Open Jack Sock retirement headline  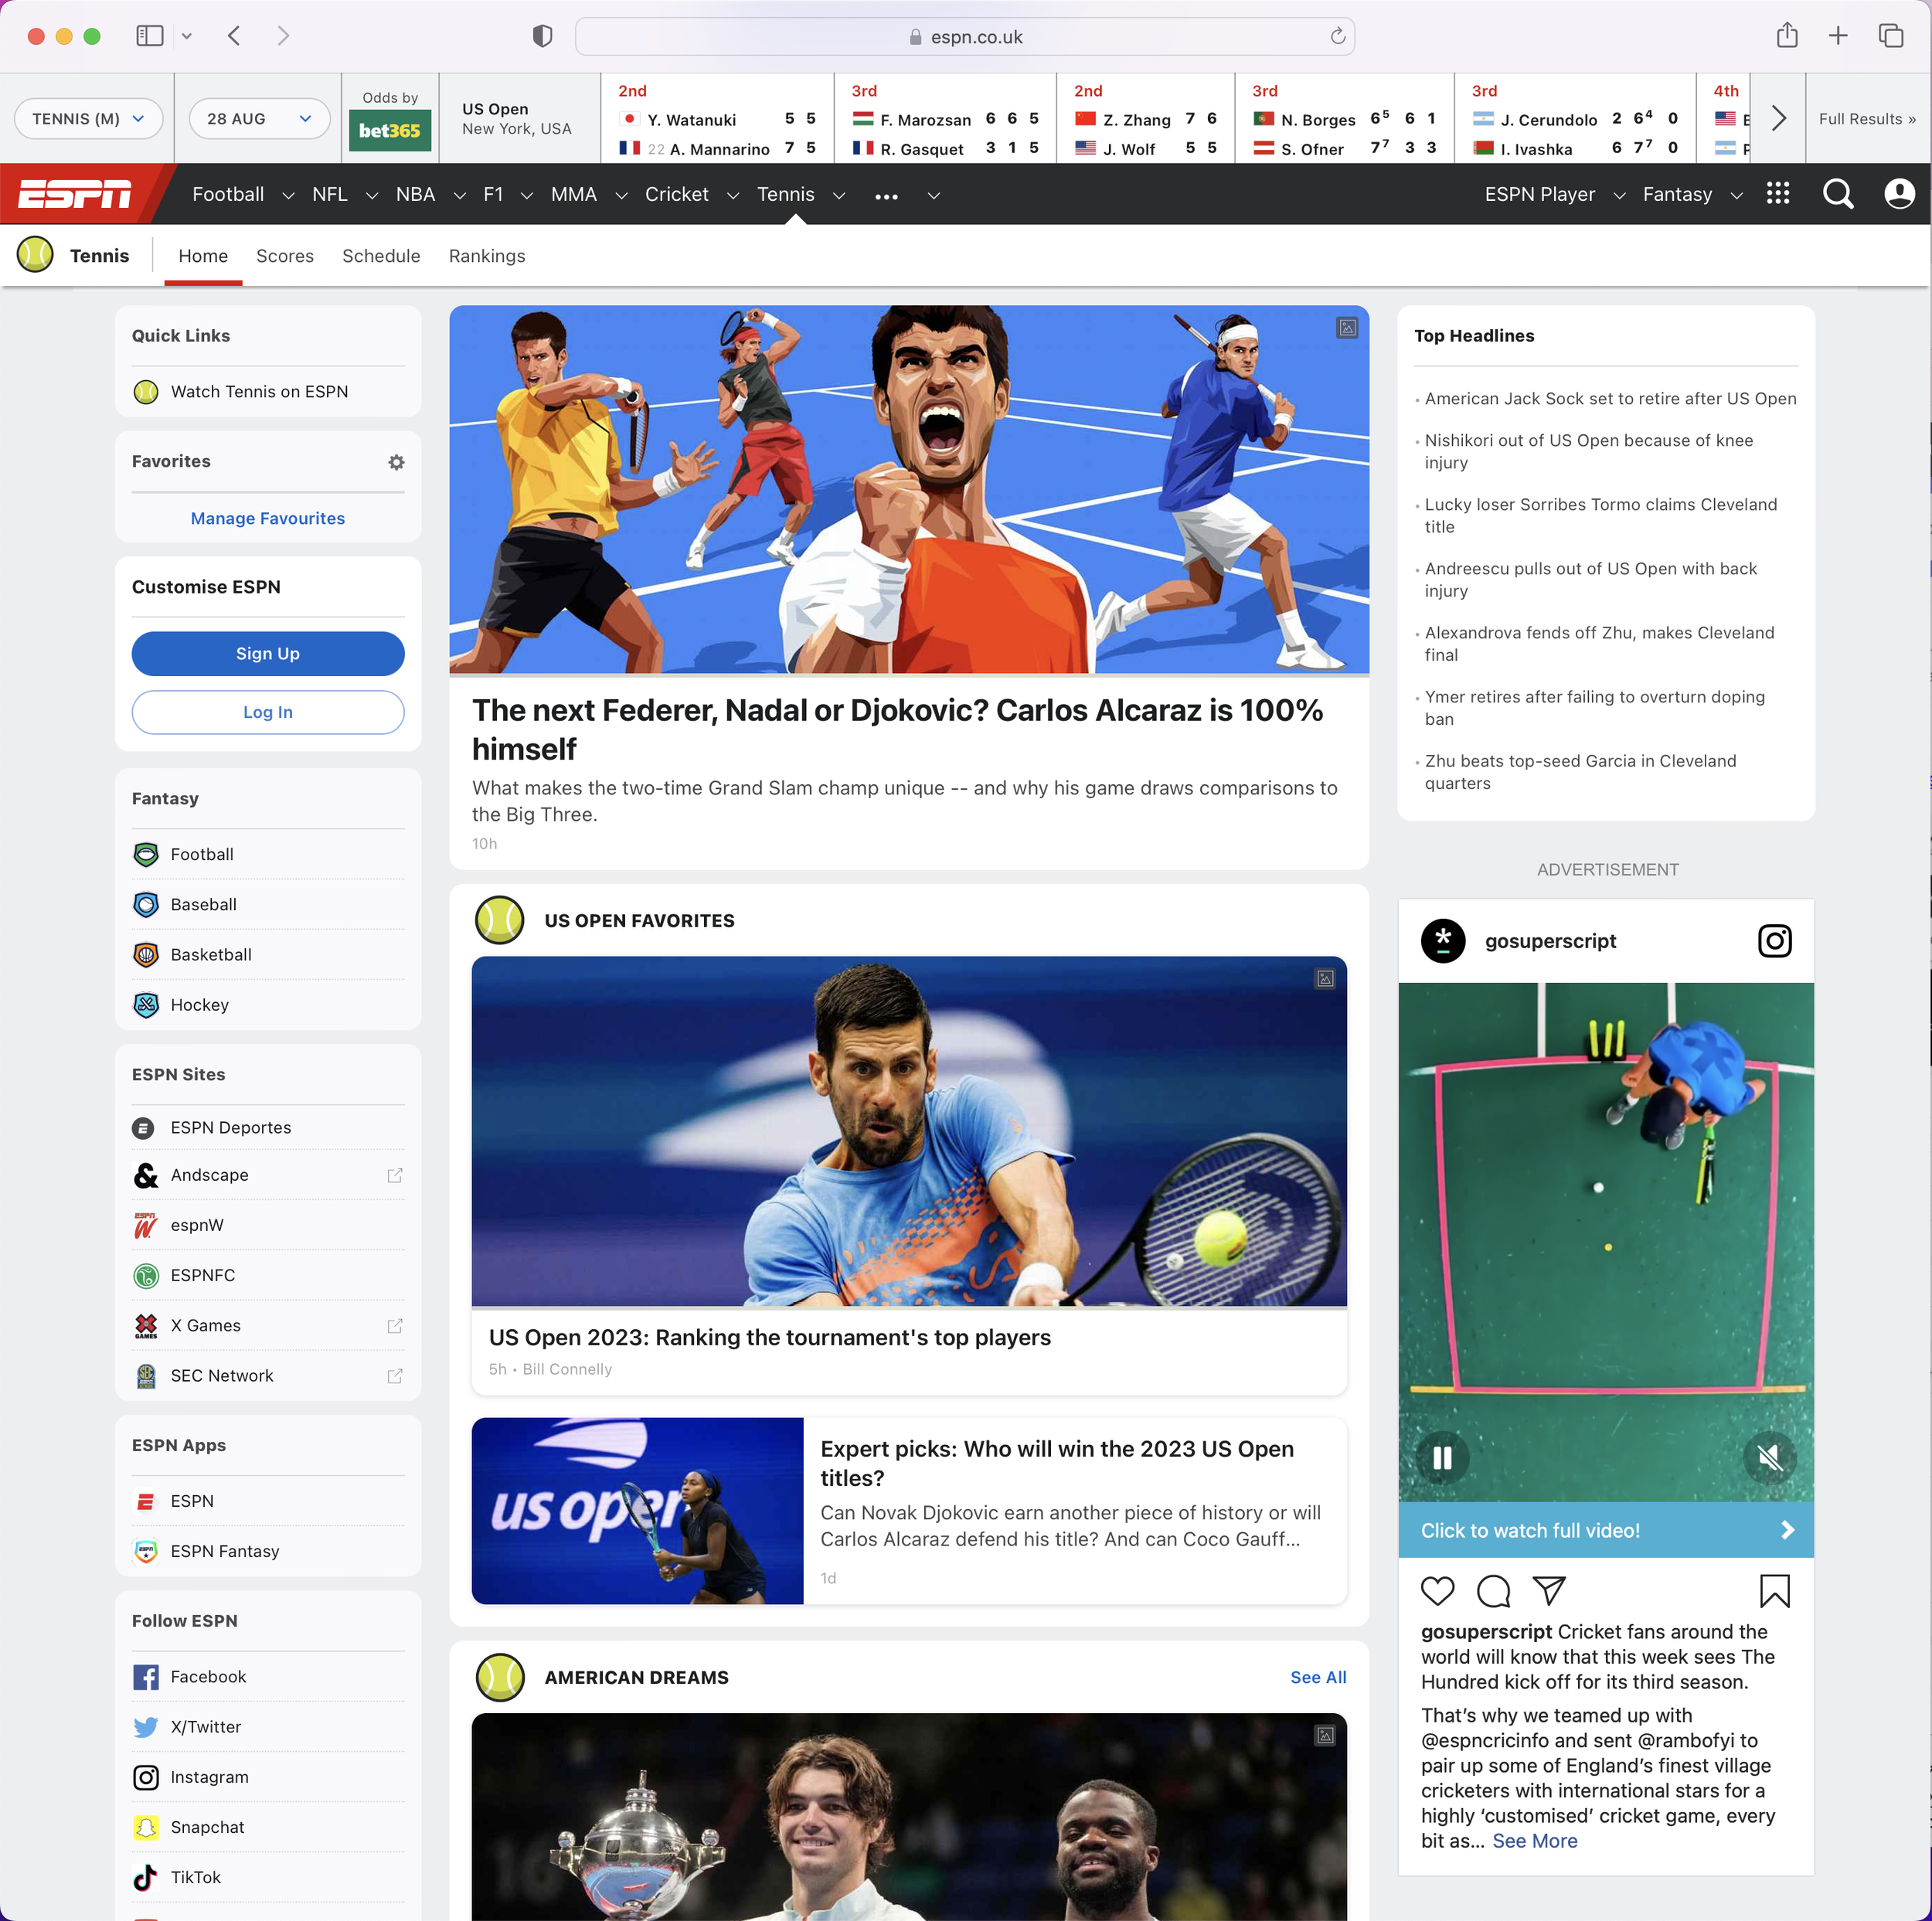pyautogui.click(x=1610, y=398)
